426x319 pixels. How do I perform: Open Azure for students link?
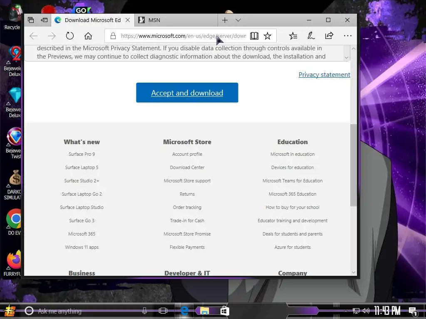tap(292, 247)
